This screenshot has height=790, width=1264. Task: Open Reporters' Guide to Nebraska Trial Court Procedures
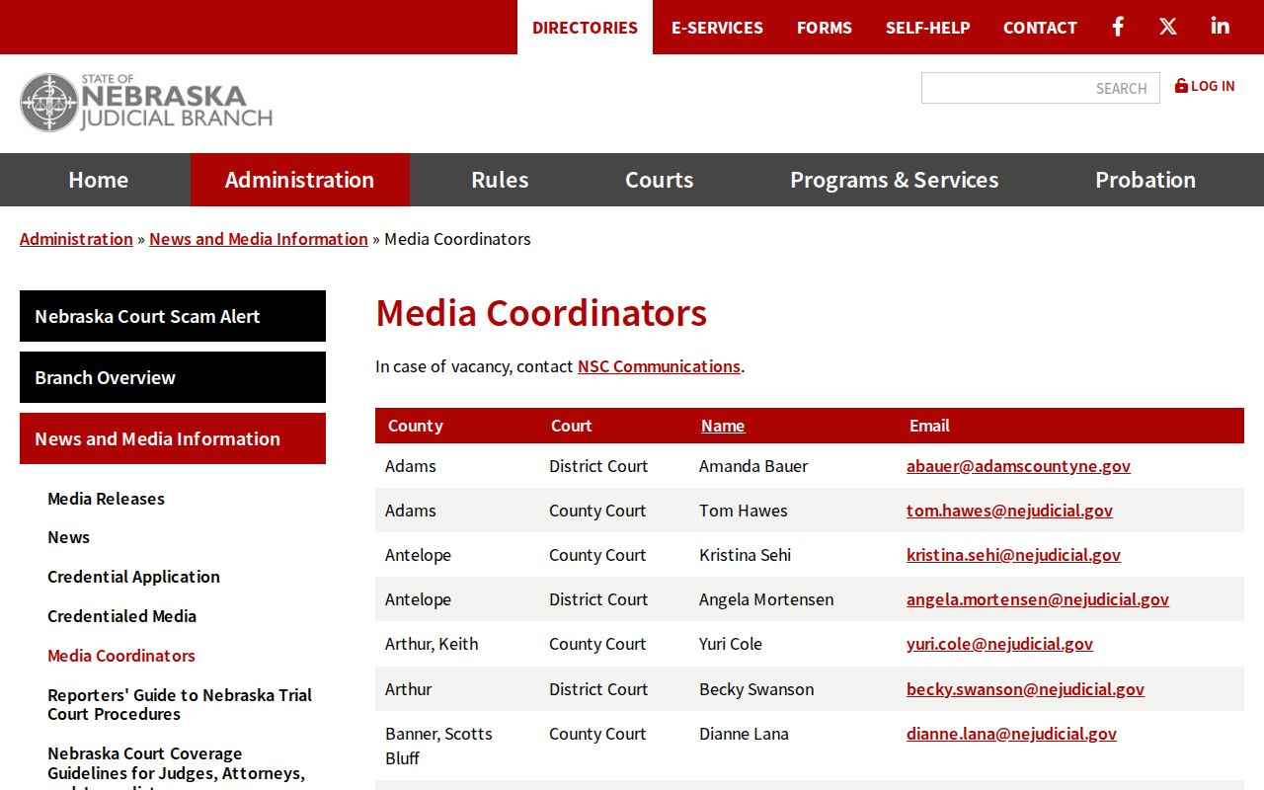pos(180,704)
